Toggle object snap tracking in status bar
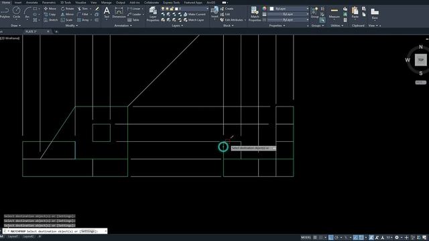Image resolution: width=429 pixels, height=241 pixels. point(355,238)
